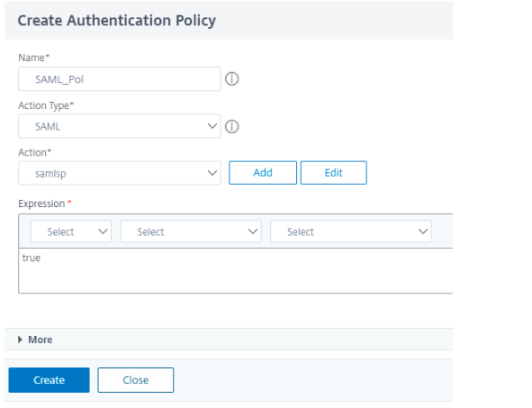Open the Action dropdown showing samlsp

point(120,173)
